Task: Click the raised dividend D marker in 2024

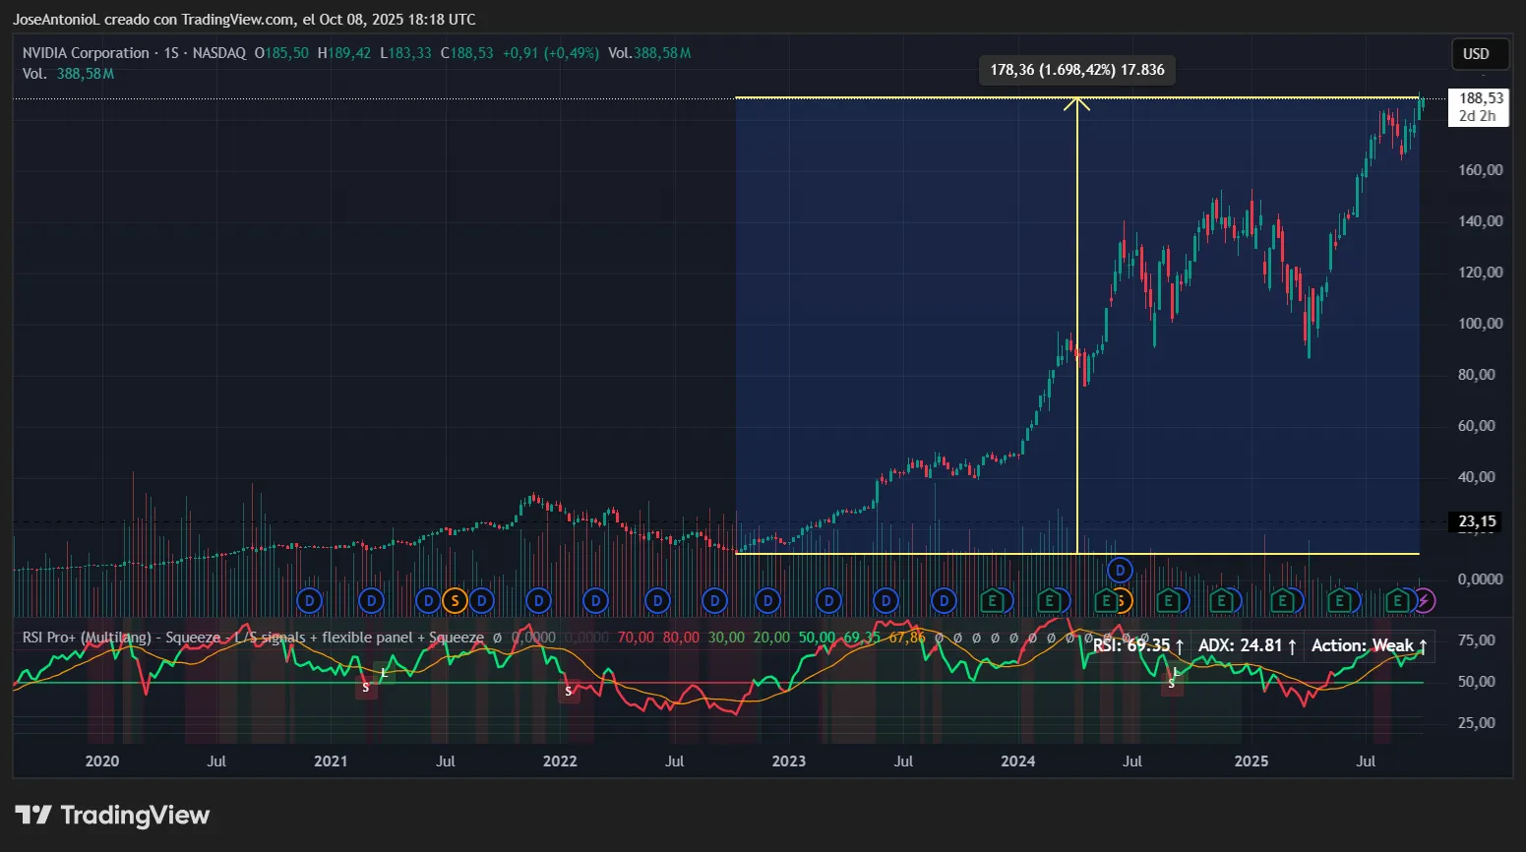Action: pyautogui.click(x=1120, y=570)
